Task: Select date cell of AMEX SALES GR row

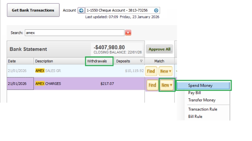Action: coord(20,70)
